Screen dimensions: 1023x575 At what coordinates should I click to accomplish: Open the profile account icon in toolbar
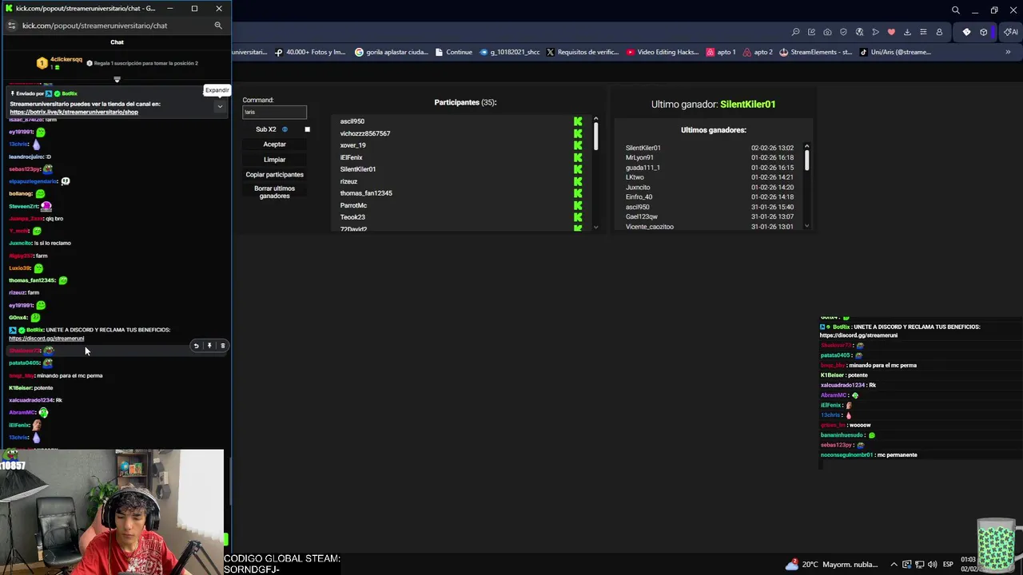tap(939, 32)
